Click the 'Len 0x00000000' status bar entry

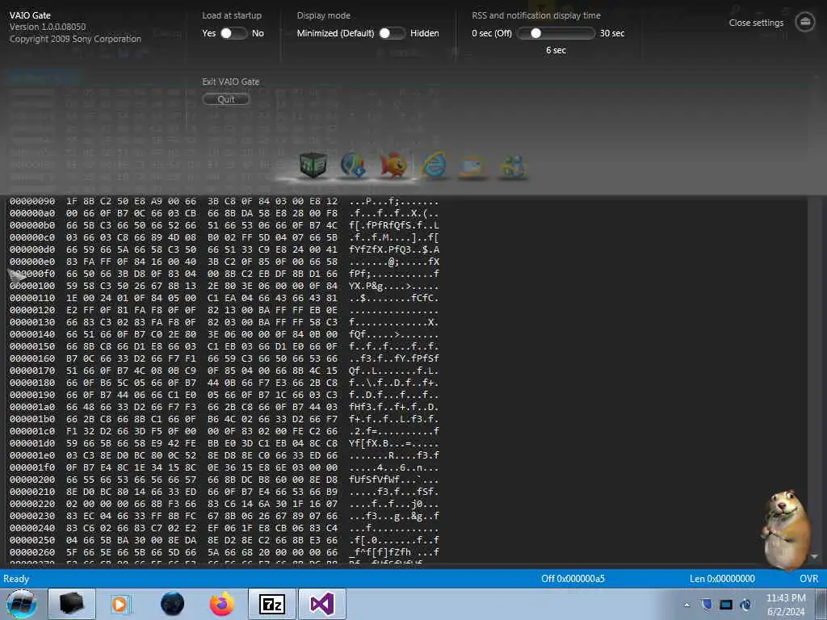tap(722, 578)
